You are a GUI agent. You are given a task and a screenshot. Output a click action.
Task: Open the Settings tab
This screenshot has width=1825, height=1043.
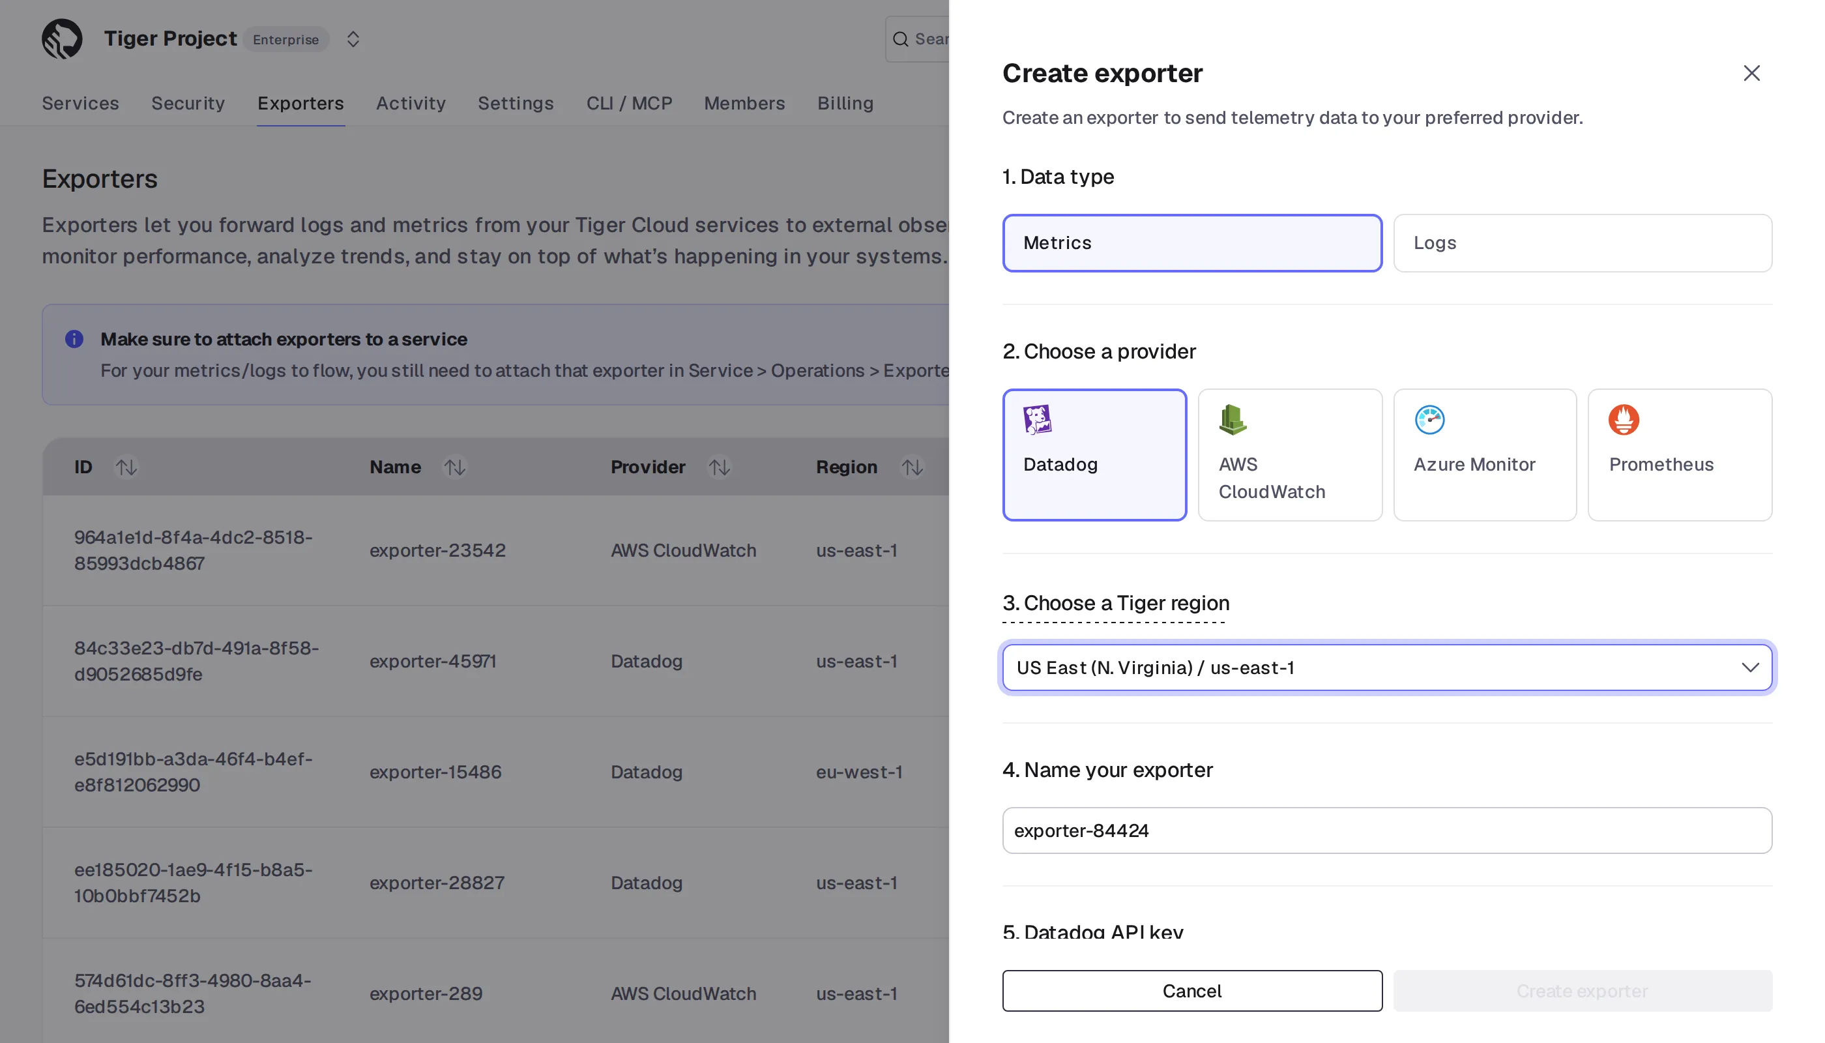click(x=516, y=103)
